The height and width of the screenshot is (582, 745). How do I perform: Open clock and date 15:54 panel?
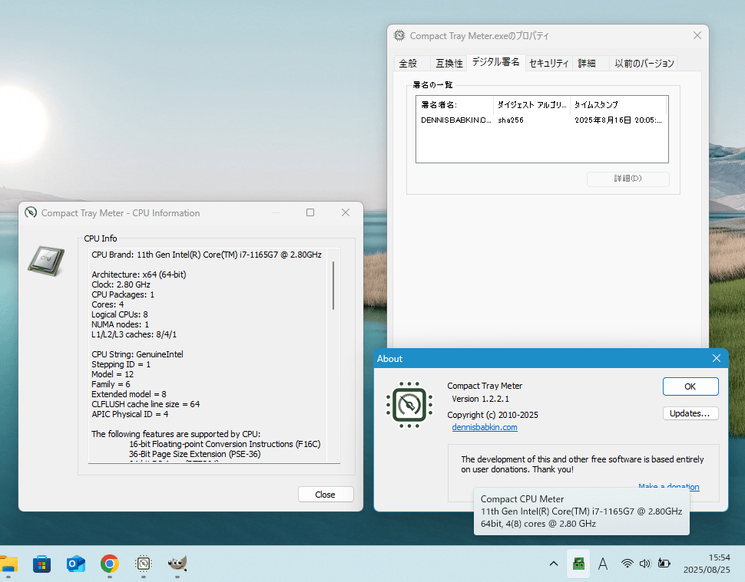[707, 564]
